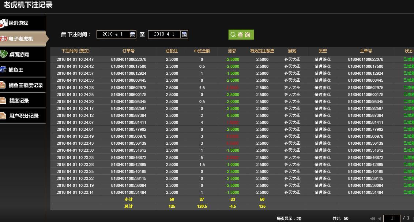Click the magnifier icon inside 查询 button
This screenshot has width=414, height=222.
(x=233, y=34)
